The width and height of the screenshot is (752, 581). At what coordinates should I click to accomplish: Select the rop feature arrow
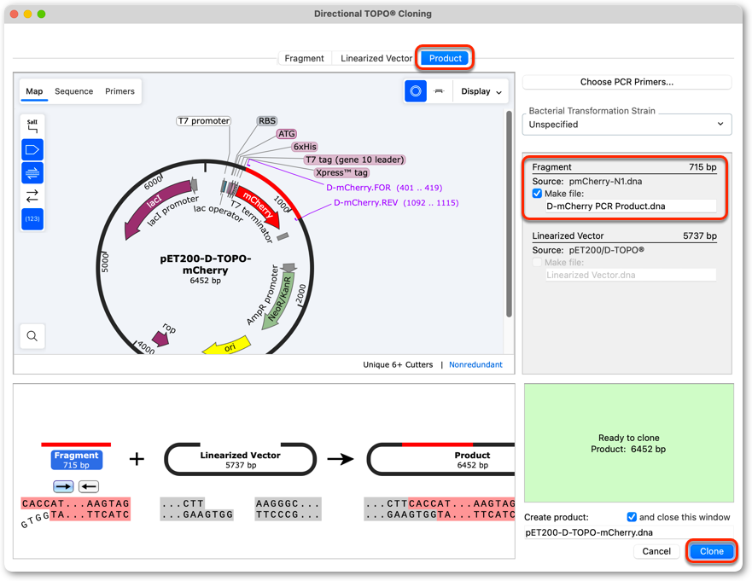coord(160,338)
